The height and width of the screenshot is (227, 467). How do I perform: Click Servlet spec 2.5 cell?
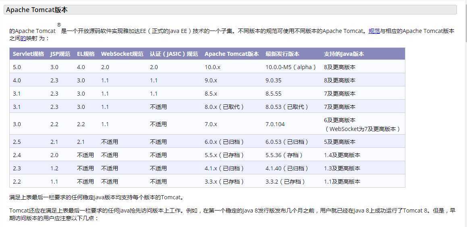point(17,142)
